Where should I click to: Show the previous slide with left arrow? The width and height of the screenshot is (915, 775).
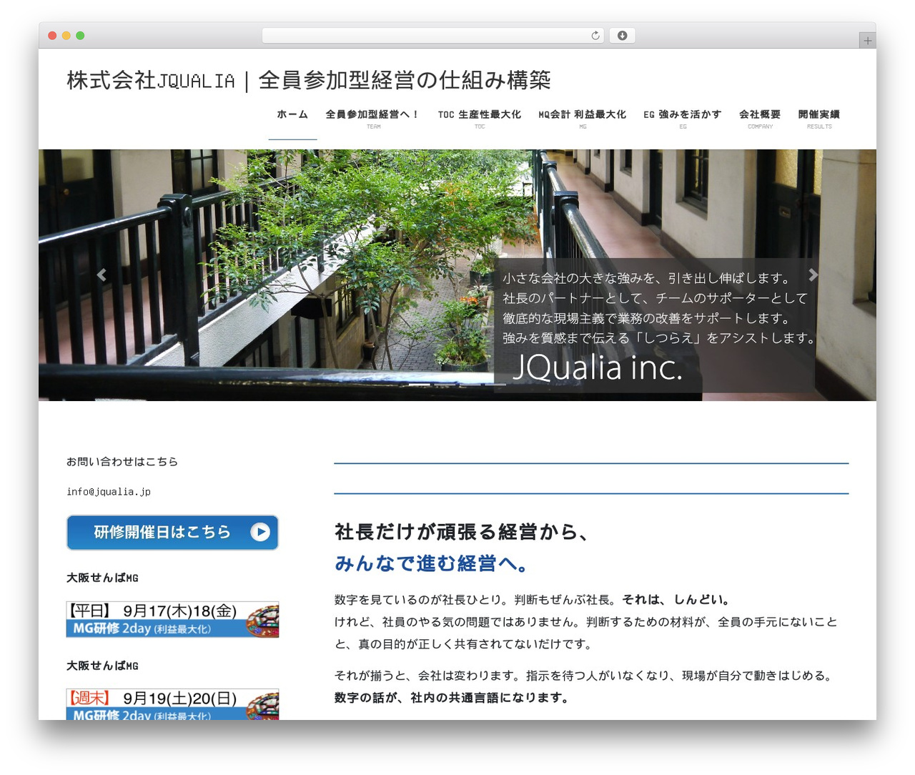coord(102,275)
